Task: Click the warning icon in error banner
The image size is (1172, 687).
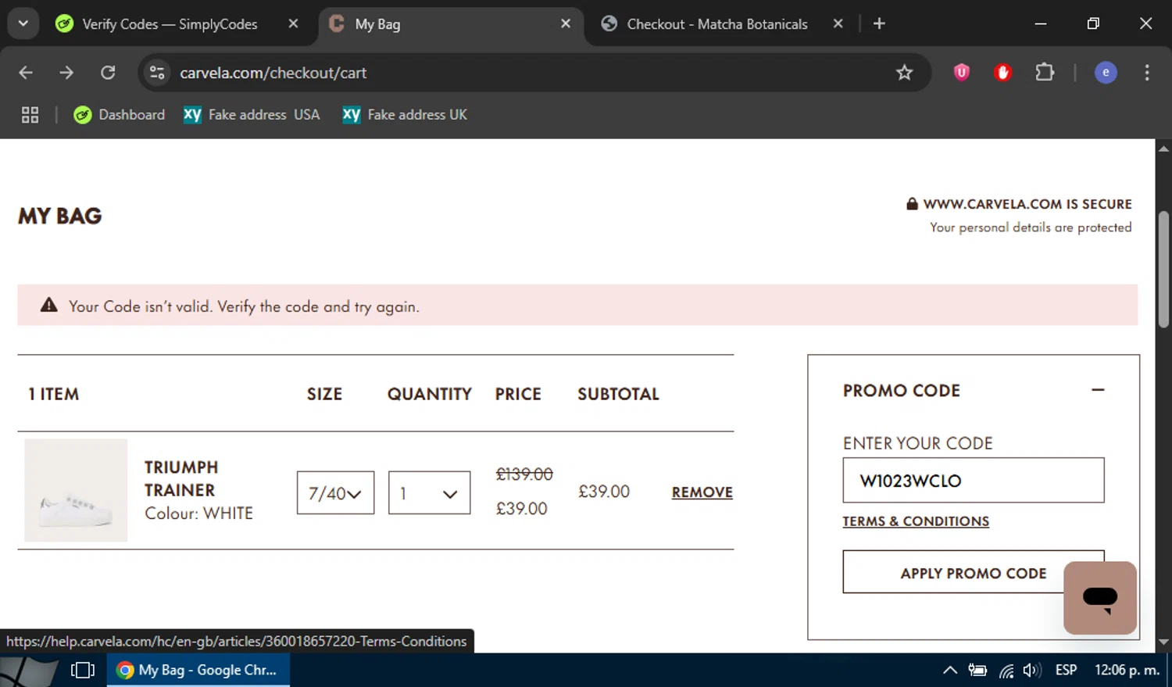Action: [x=49, y=306]
